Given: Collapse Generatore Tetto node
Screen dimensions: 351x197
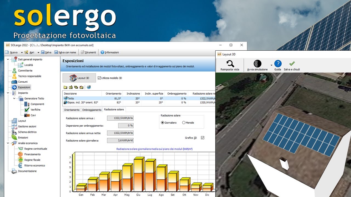Looking at the screenshot, I should tap(14, 99).
